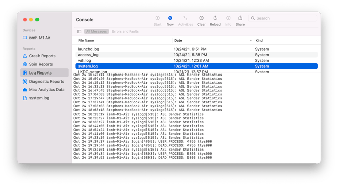Viewport: 338px width, 186px height.
Task: Click the Date column sort chevron
Action: click(x=251, y=41)
